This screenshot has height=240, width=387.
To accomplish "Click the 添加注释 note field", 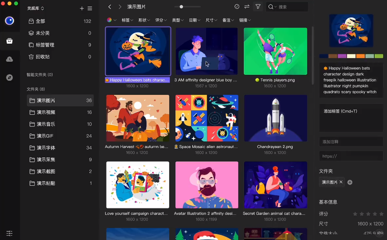I will pyautogui.click(x=351, y=142).
